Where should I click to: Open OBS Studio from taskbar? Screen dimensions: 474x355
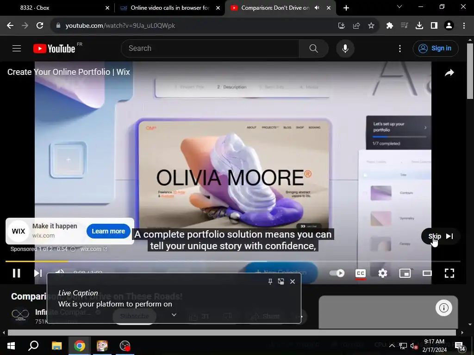click(x=125, y=346)
